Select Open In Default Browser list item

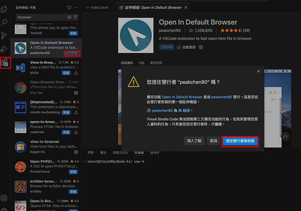pyautogui.click(x=46, y=48)
